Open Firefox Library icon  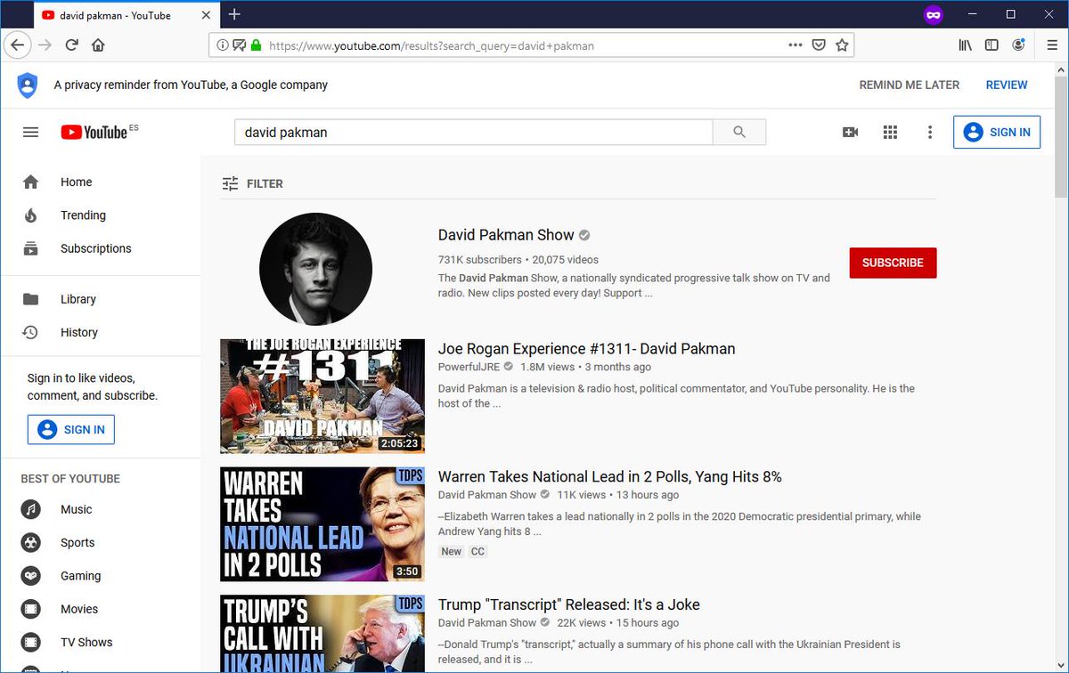pos(965,45)
